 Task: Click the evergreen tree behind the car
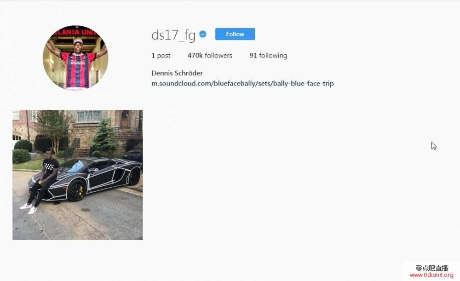tap(104, 137)
